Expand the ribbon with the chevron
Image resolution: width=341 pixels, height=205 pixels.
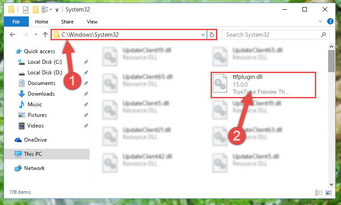pos(320,21)
